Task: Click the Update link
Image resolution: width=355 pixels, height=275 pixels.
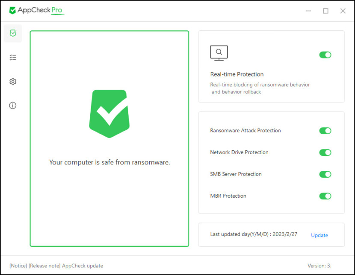Action: click(x=319, y=235)
